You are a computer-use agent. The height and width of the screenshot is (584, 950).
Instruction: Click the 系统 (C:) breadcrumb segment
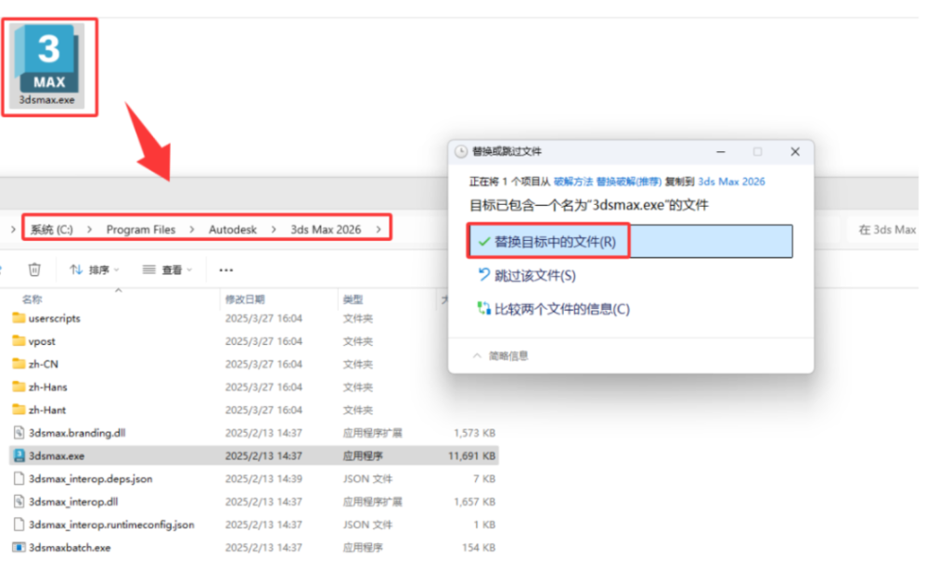pyautogui.click(x=52, y=229)
